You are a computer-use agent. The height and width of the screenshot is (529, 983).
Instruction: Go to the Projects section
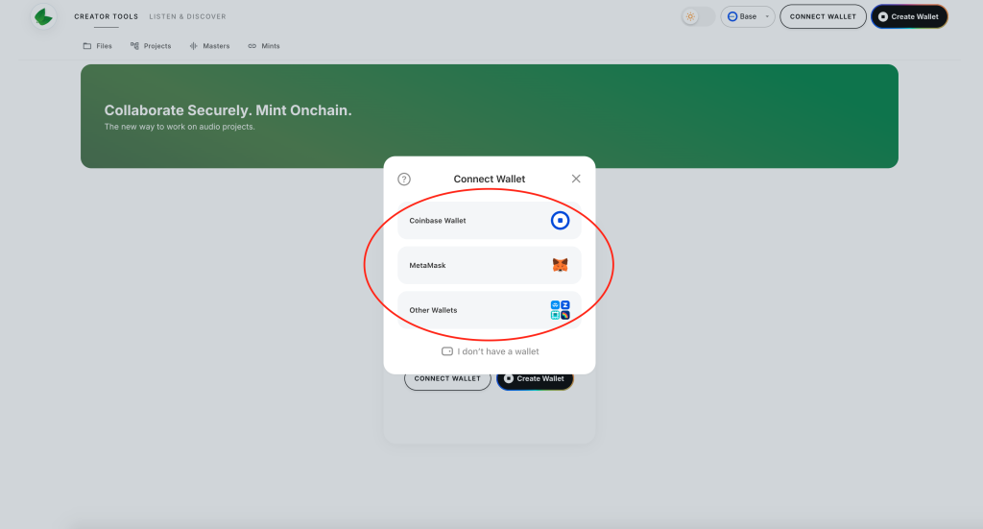[151, 46]
